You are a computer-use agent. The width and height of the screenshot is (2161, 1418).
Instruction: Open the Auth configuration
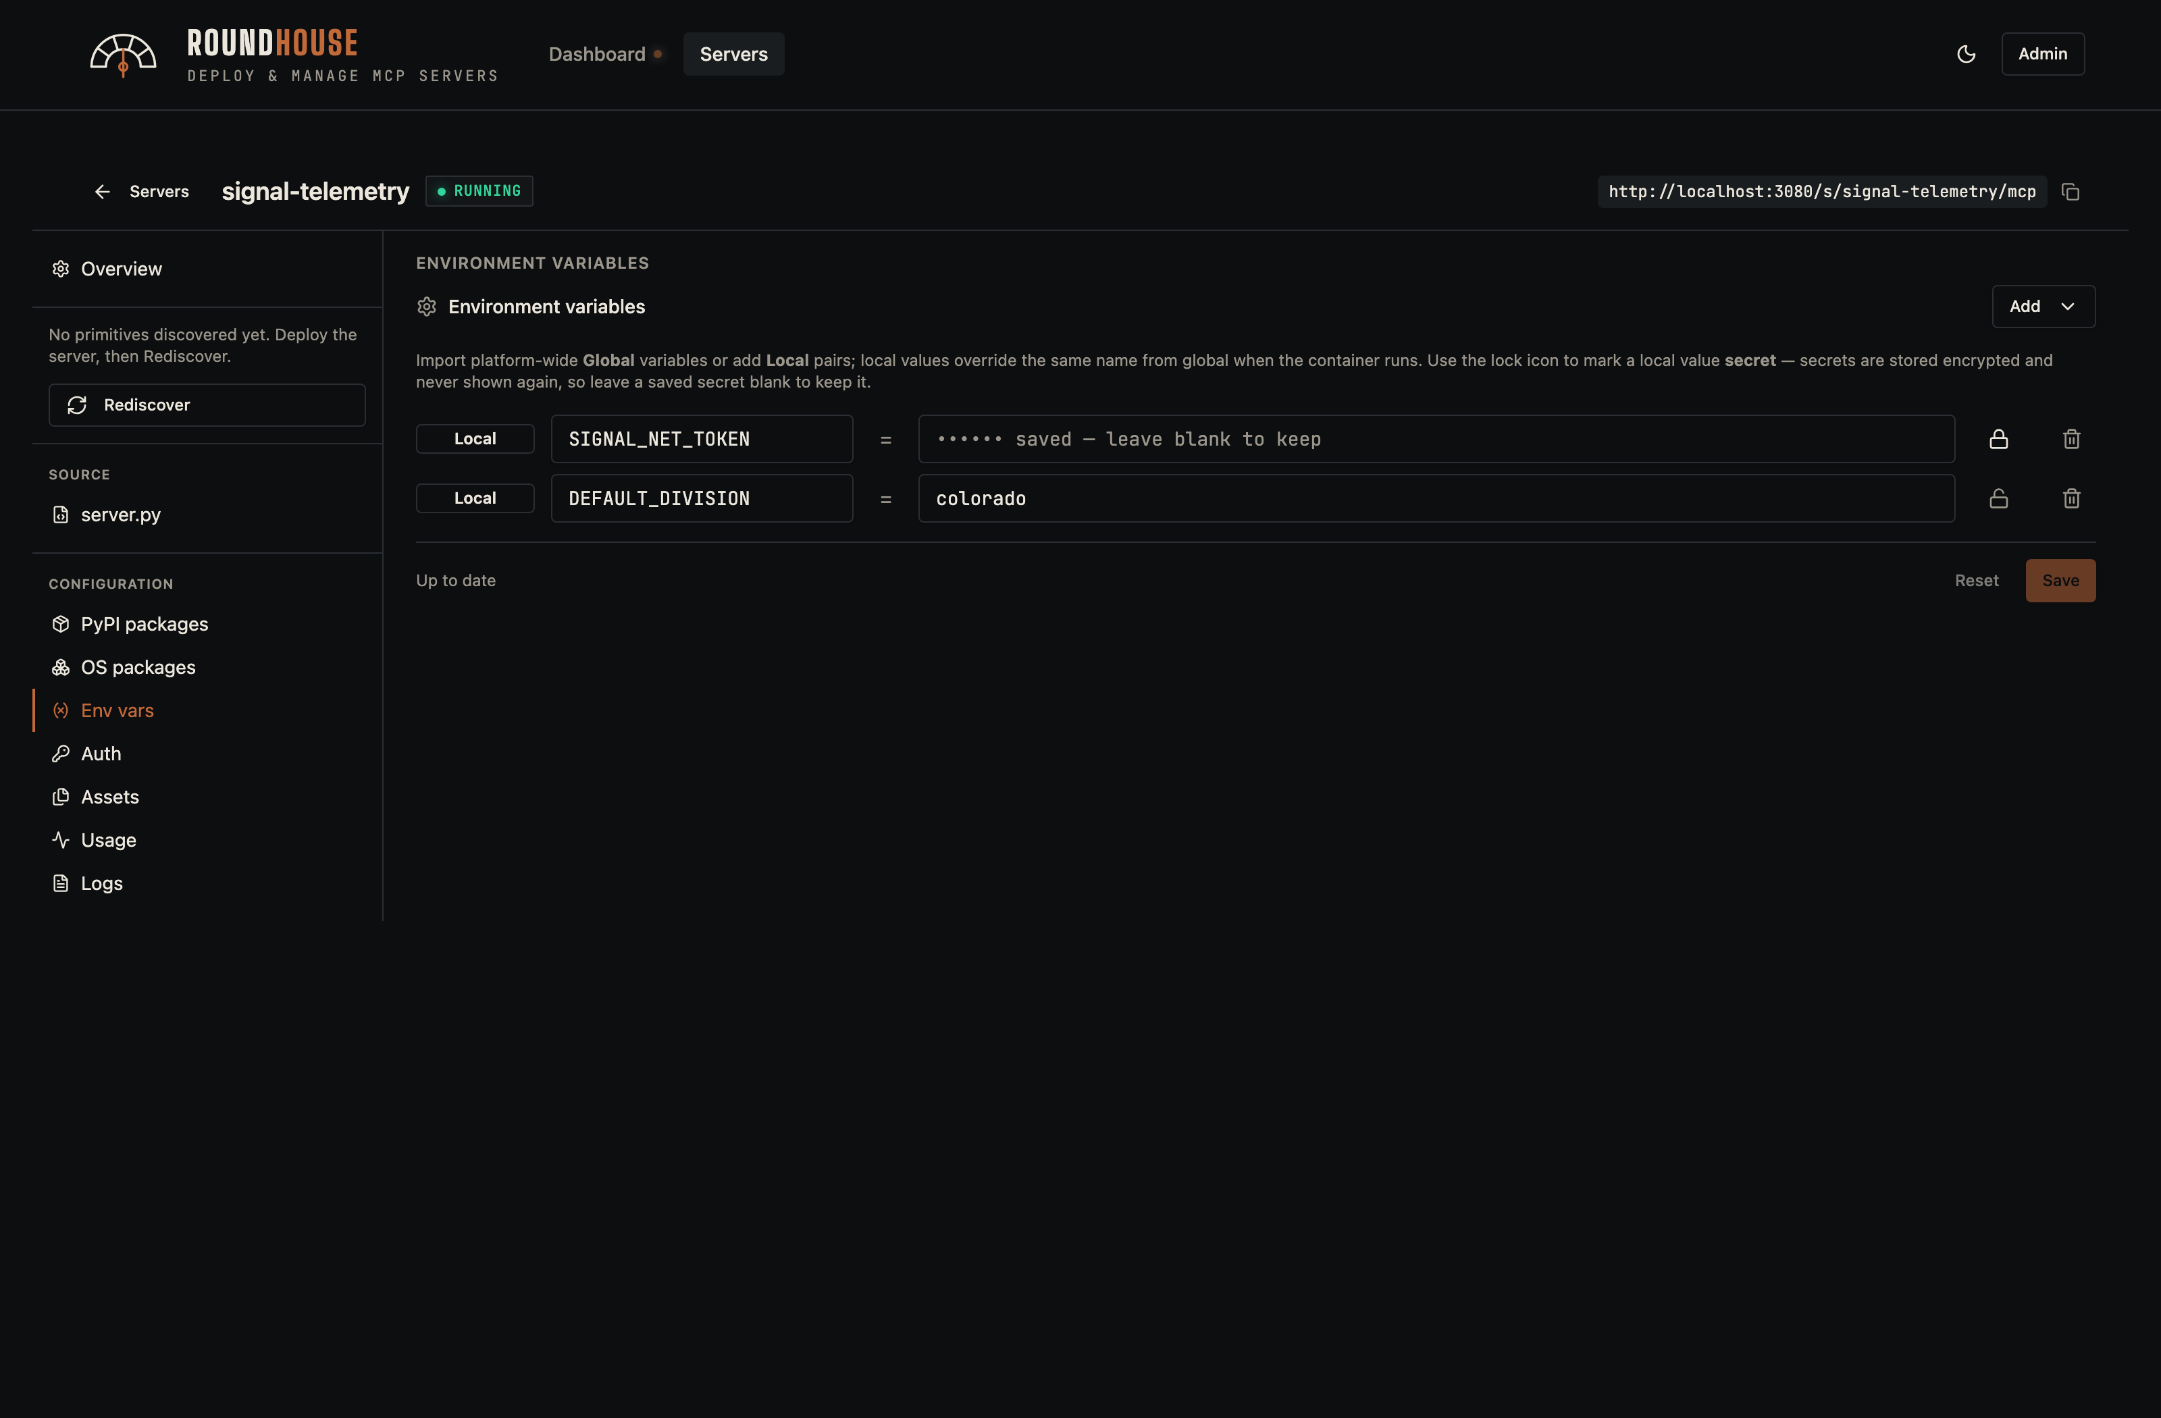click(x=207, y=754)
